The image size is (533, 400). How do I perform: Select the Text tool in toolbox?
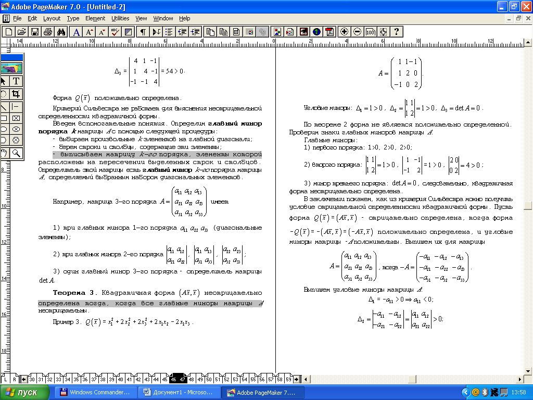[16, 81]
